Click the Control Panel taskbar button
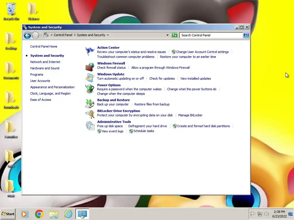This screenshot has height=220, width=294. 82,214
